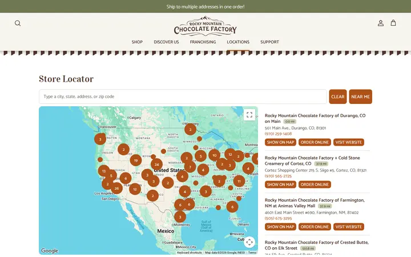Click the Durango, CO on Main store title
411x257 pixels.
(x=315, y=118)
